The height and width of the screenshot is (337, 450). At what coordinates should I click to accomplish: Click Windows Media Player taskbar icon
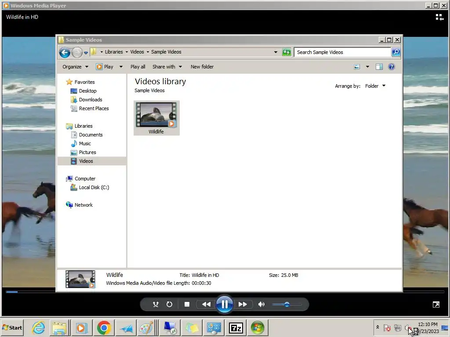click(81, 327)
